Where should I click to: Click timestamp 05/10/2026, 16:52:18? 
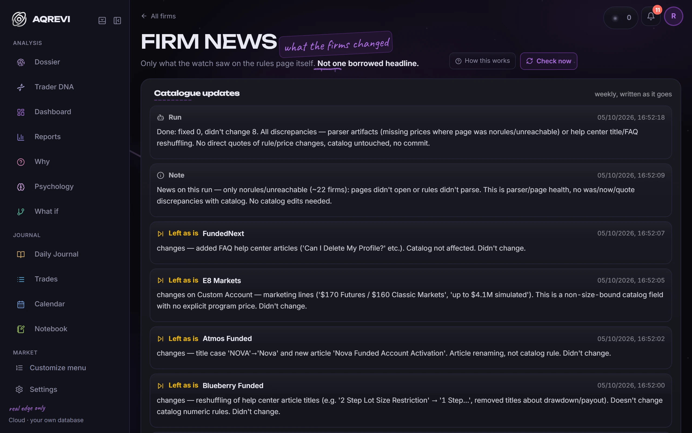pyautogui.click(x=631, y=117)
